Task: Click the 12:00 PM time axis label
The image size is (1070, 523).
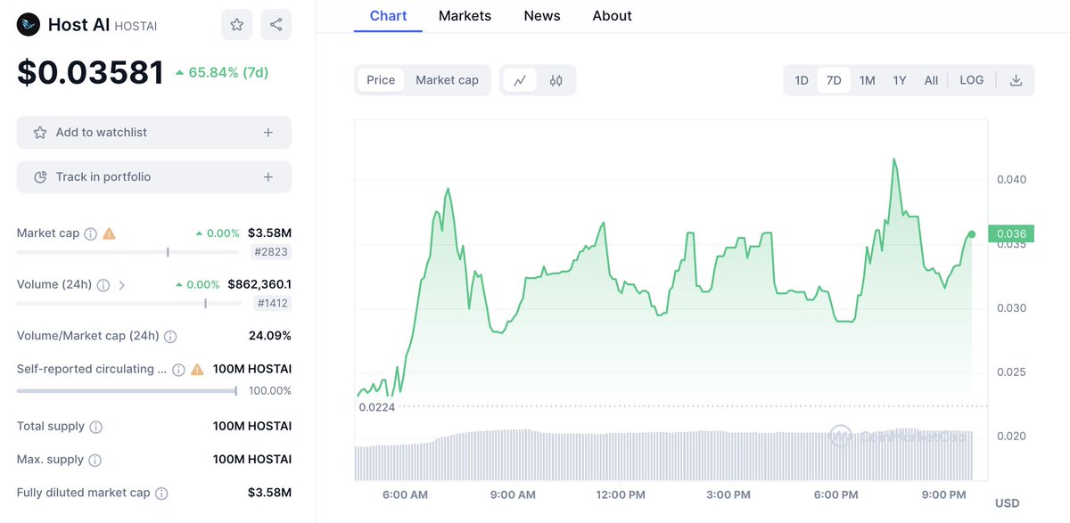Action: point(621,494)
